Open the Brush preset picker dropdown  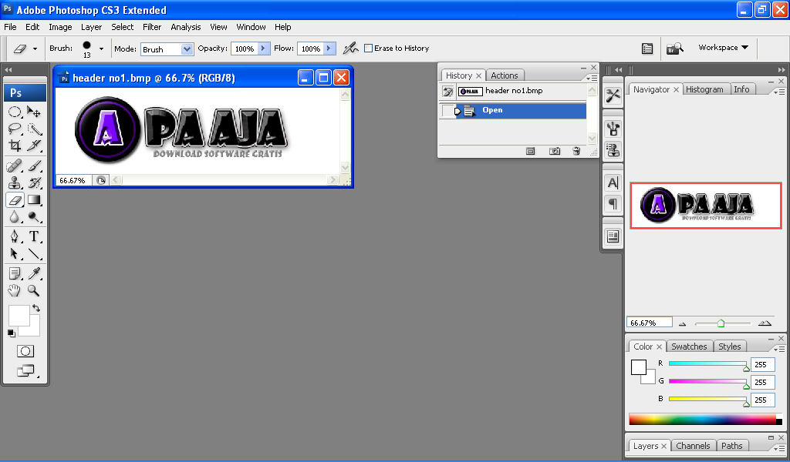pos(101,49)
